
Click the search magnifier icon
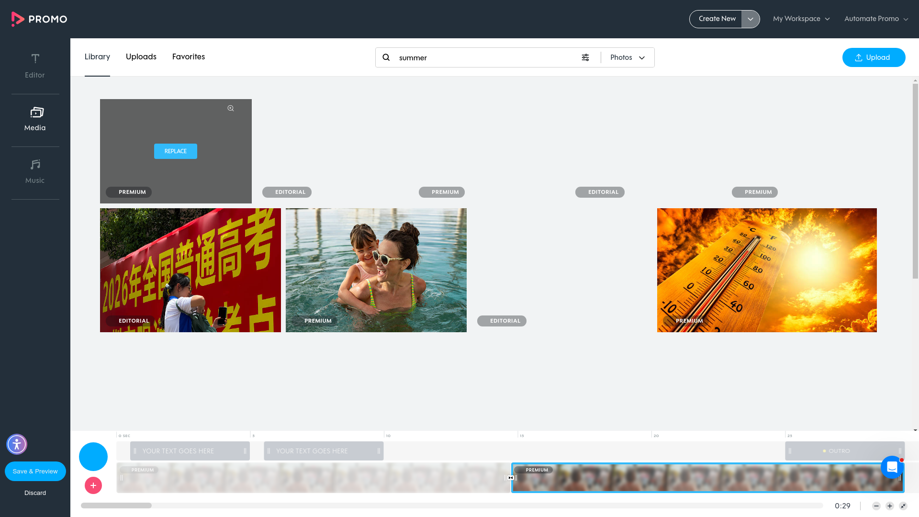[x=386, y=57]
